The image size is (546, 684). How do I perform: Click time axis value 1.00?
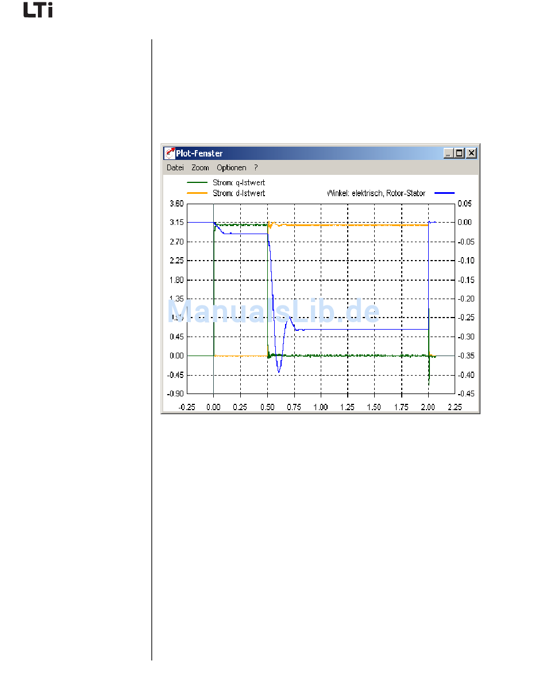[321, 407]
